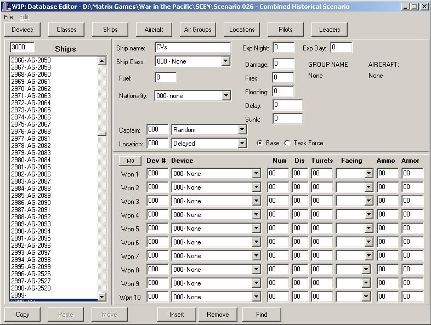Open the Wpn 1 Facing dropdown
Viewport: 431px width, 325px height.
pos(368,173)
